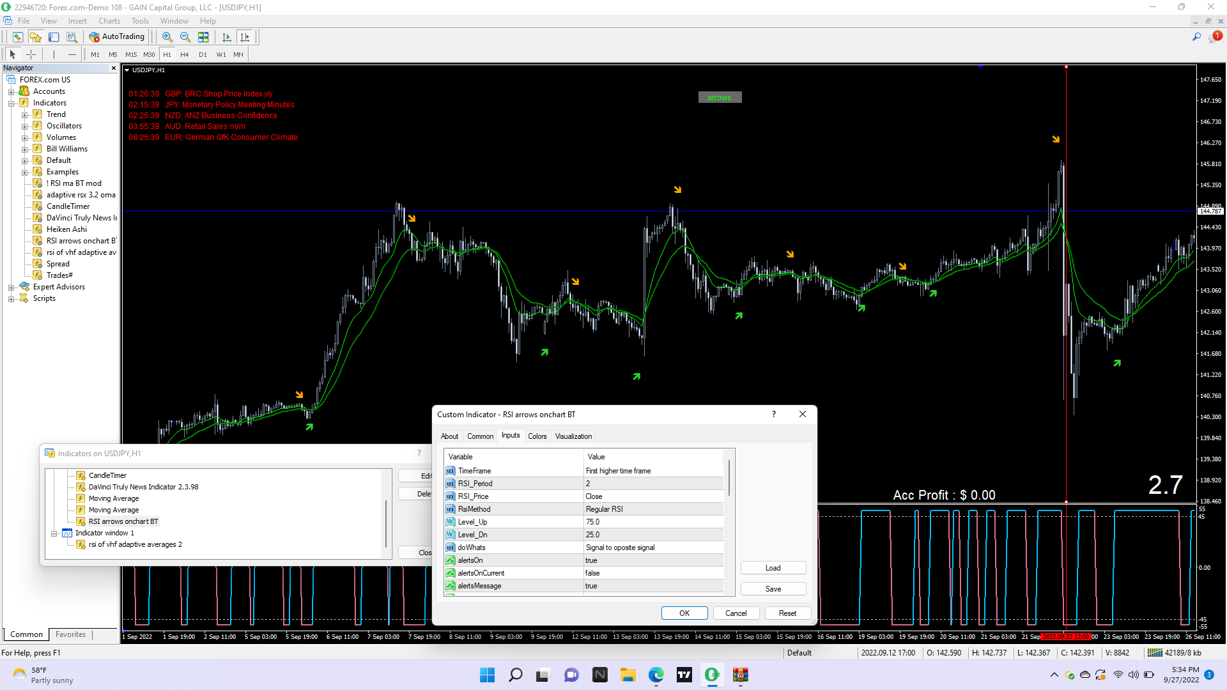
Task: Click the Market Watch toolbar icon
Action: pyautogui.click(x=18, y=37)
